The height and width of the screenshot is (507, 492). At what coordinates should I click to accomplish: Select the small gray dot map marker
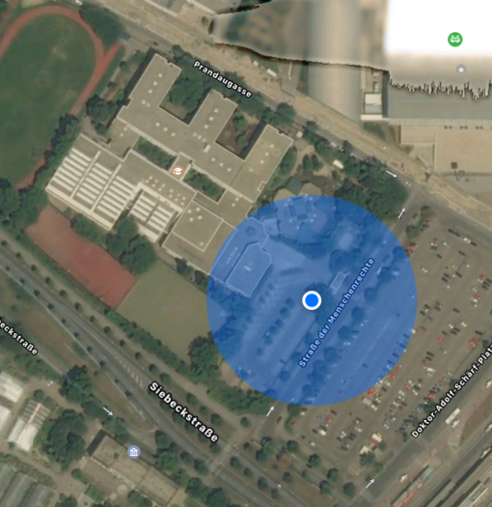point(461,70)
